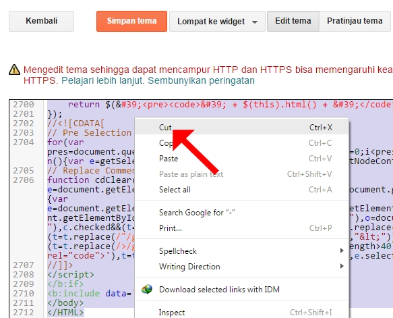Screen dimensions: 393x318
Task: Click the Kembali button
Action: coord(41,21)
